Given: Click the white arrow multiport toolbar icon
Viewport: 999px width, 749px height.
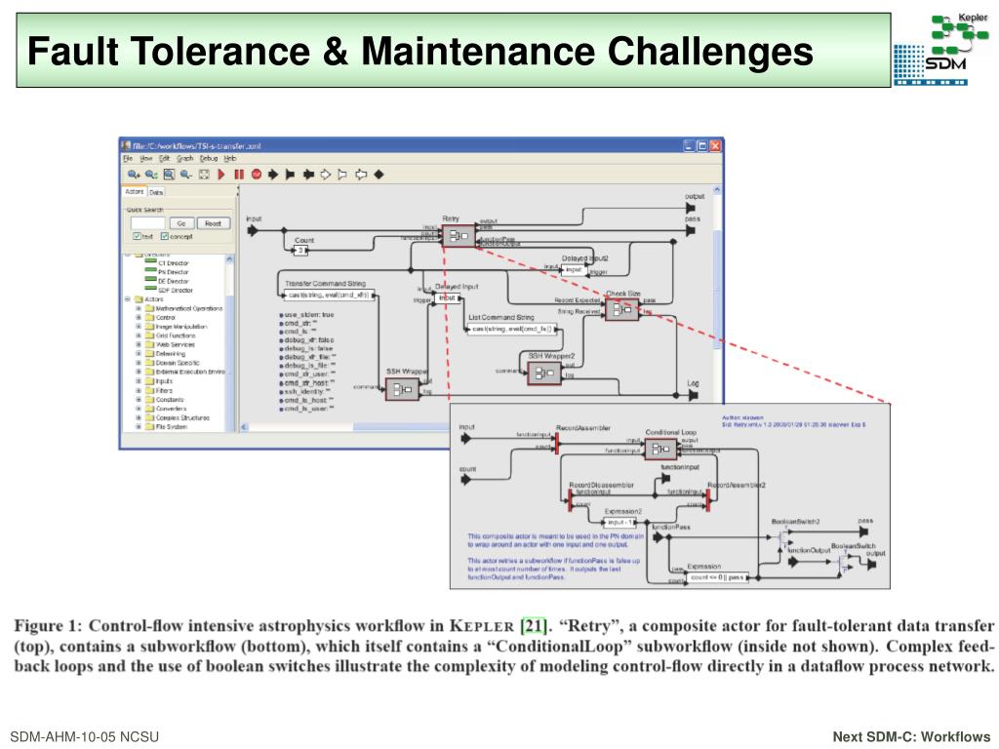Looking at the screenshot, I should click(x=326, y=175).
